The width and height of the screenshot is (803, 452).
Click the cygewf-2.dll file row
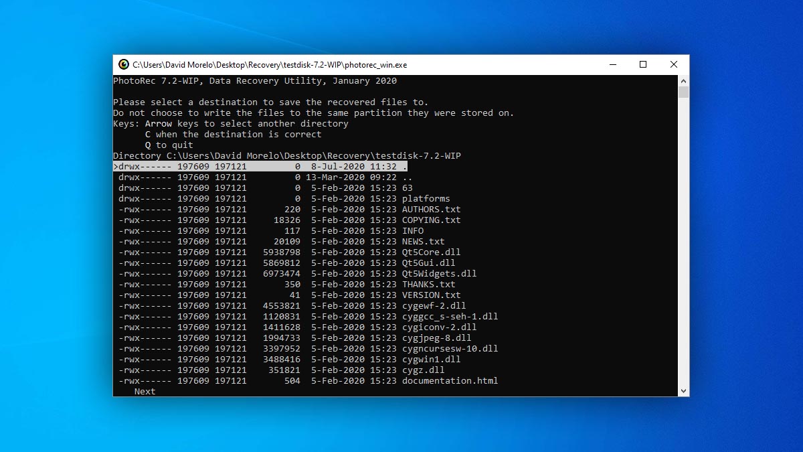[x=292, y=306]
